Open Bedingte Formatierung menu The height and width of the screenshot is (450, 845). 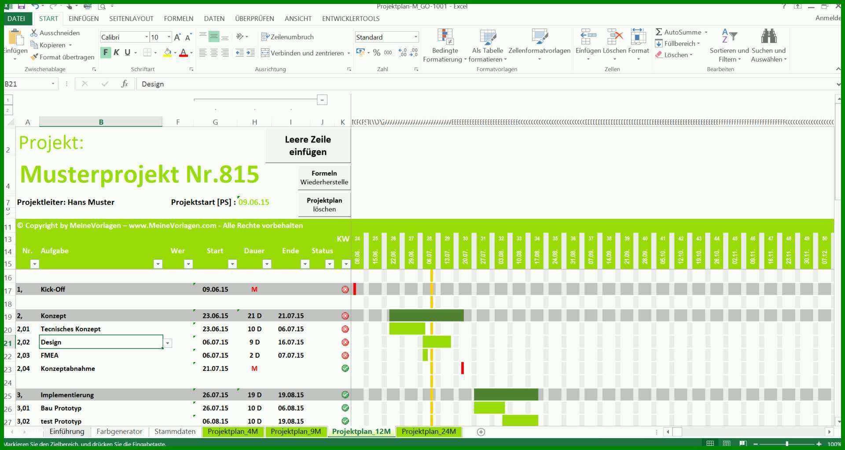click(x=445, y=46)
